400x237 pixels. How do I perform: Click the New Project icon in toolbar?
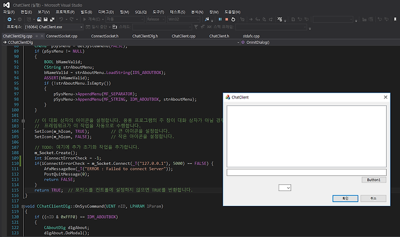(x=28, y=19)
